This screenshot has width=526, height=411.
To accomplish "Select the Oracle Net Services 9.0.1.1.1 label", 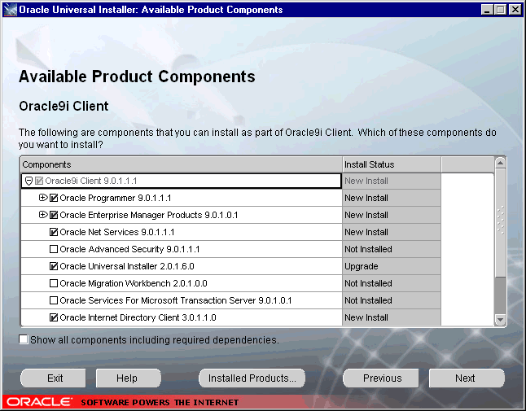I will 117,232.
